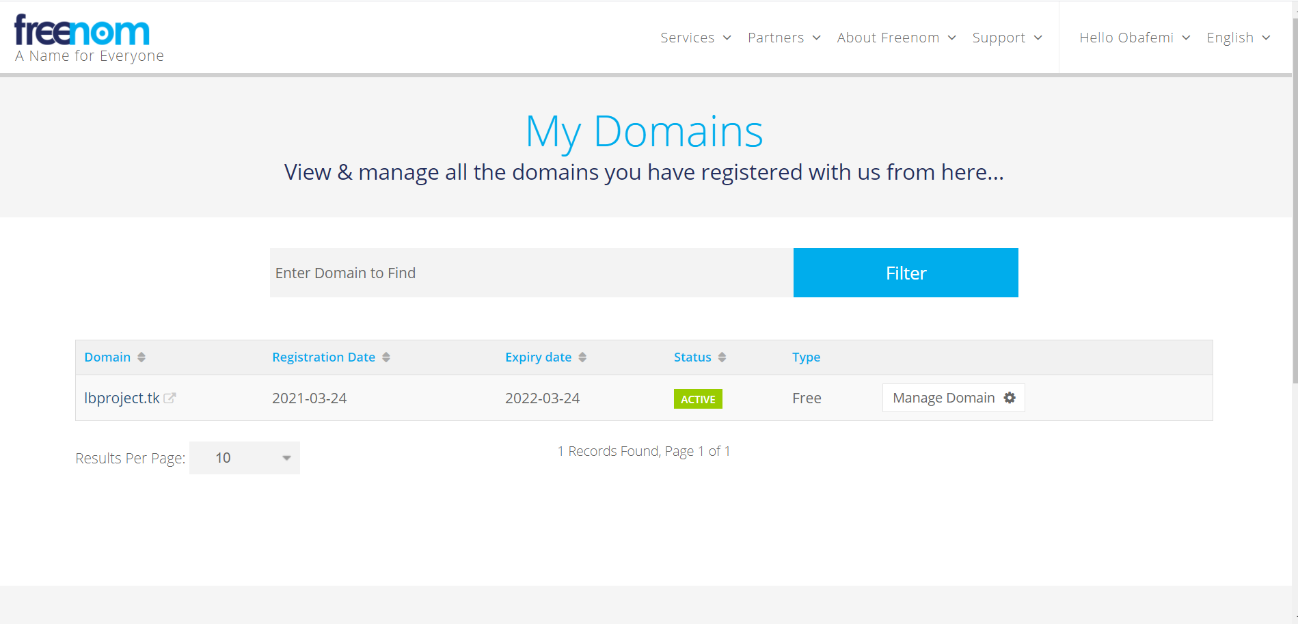Open the Hello Obafemi account menu
This screenshot has height=624, width=1298.
(x=1133, y=38)
